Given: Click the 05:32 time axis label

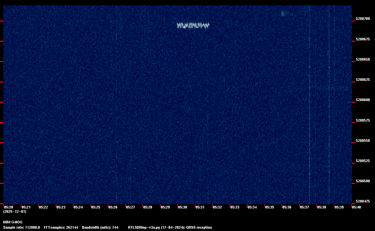Looking at the screenshot, I should pyautogui.click(x=217, y=207).
